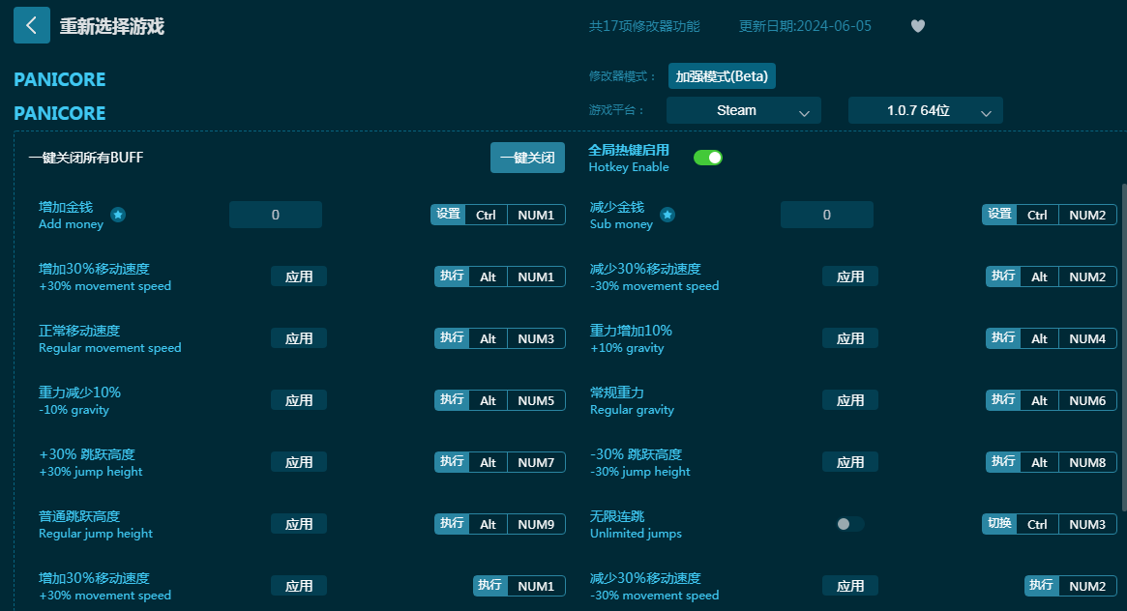
Task: Apply -30% movement speed (Alt NUM2 row)
Action: [850, 276]
